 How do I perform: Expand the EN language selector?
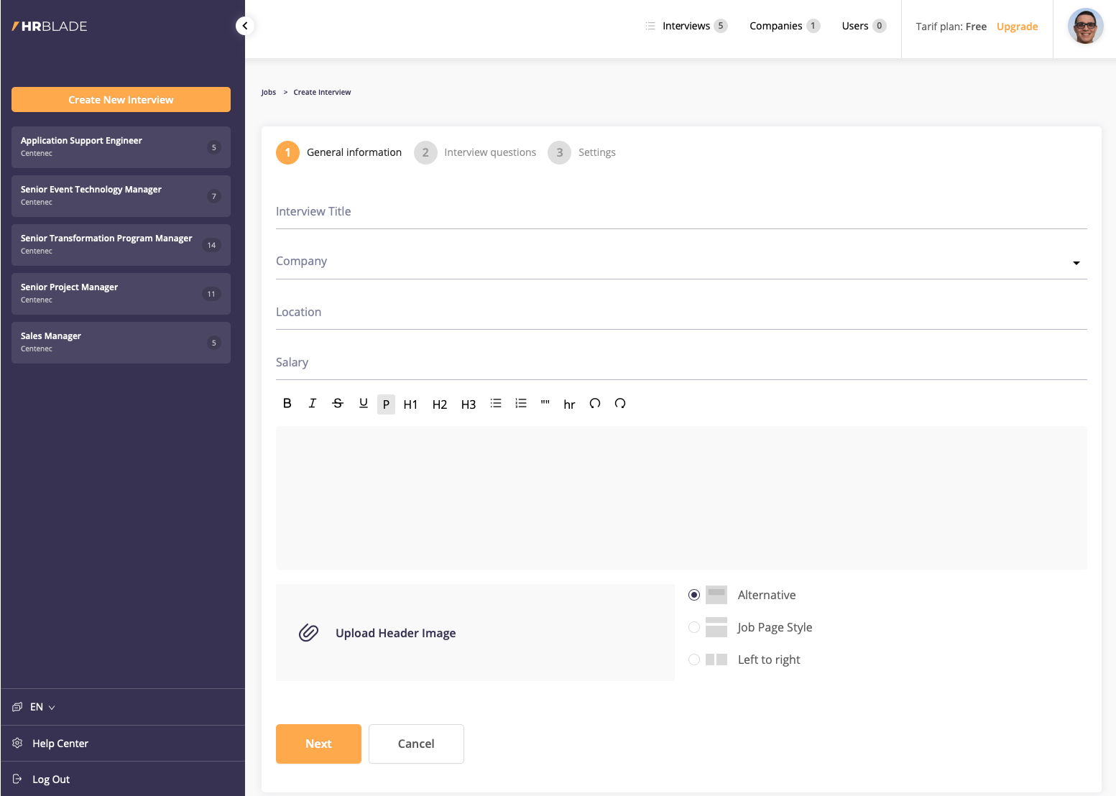(x=42, y=707)
